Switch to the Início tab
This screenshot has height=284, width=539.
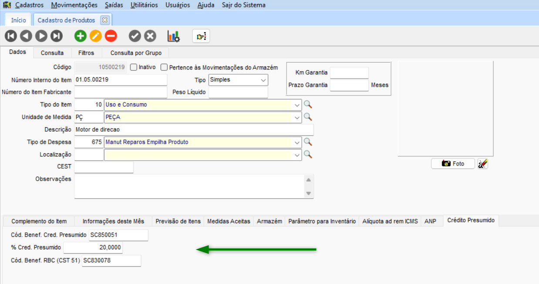18,20
